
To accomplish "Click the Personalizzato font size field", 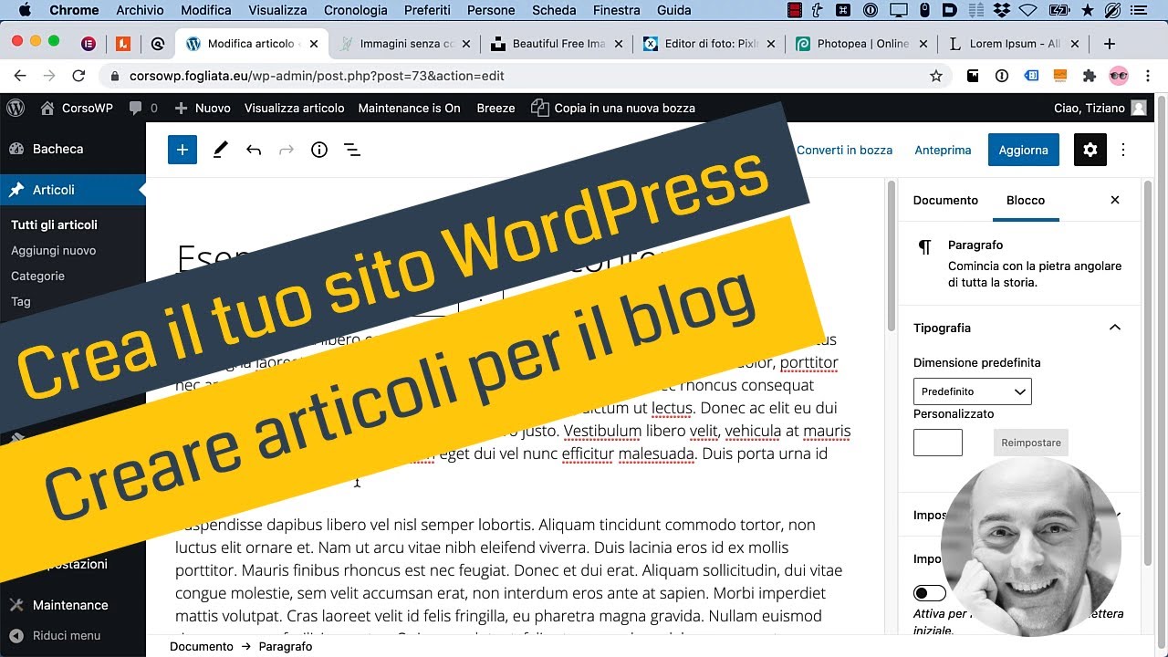I will tap(938, 443).
